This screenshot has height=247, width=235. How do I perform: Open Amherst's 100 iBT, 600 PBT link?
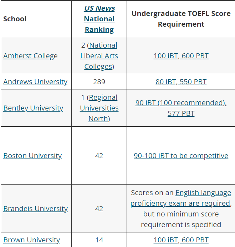(181, 56)
